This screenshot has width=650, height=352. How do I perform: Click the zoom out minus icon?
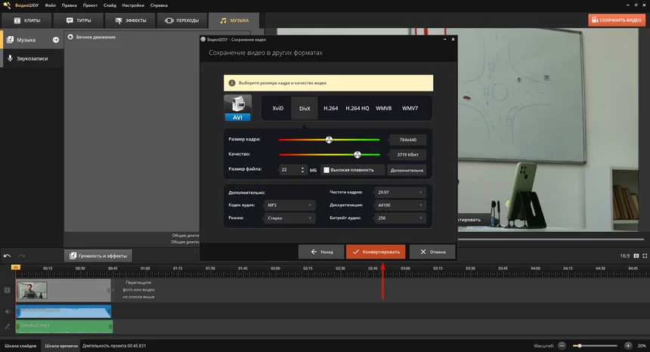(562, 345)
